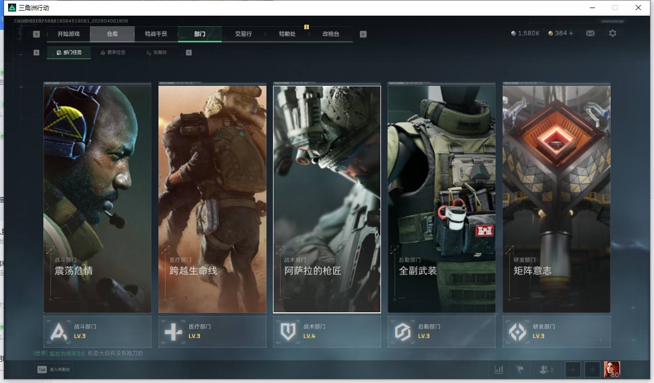Go to the 交易行 tab
The height and width of the screenshot is (383, 654).
tap(243, 34)
